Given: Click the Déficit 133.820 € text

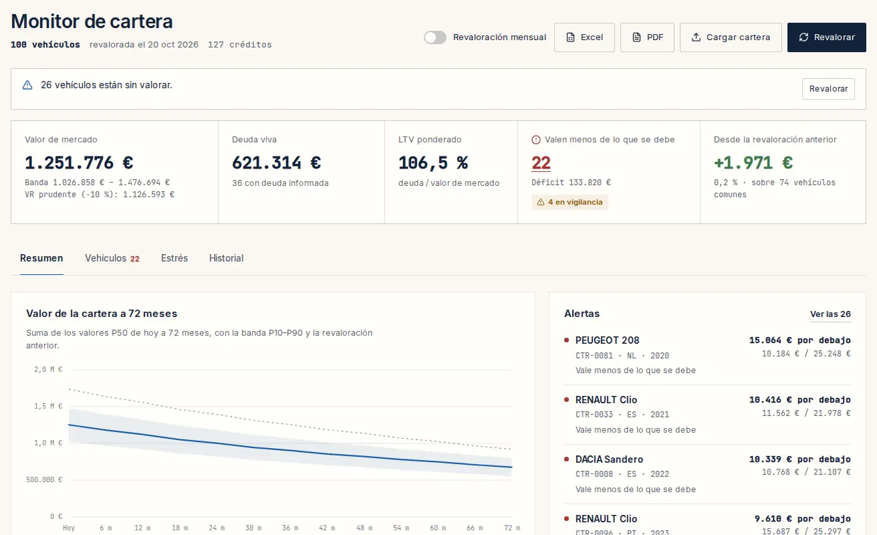Looking at the screenshot, I should 571,183.
